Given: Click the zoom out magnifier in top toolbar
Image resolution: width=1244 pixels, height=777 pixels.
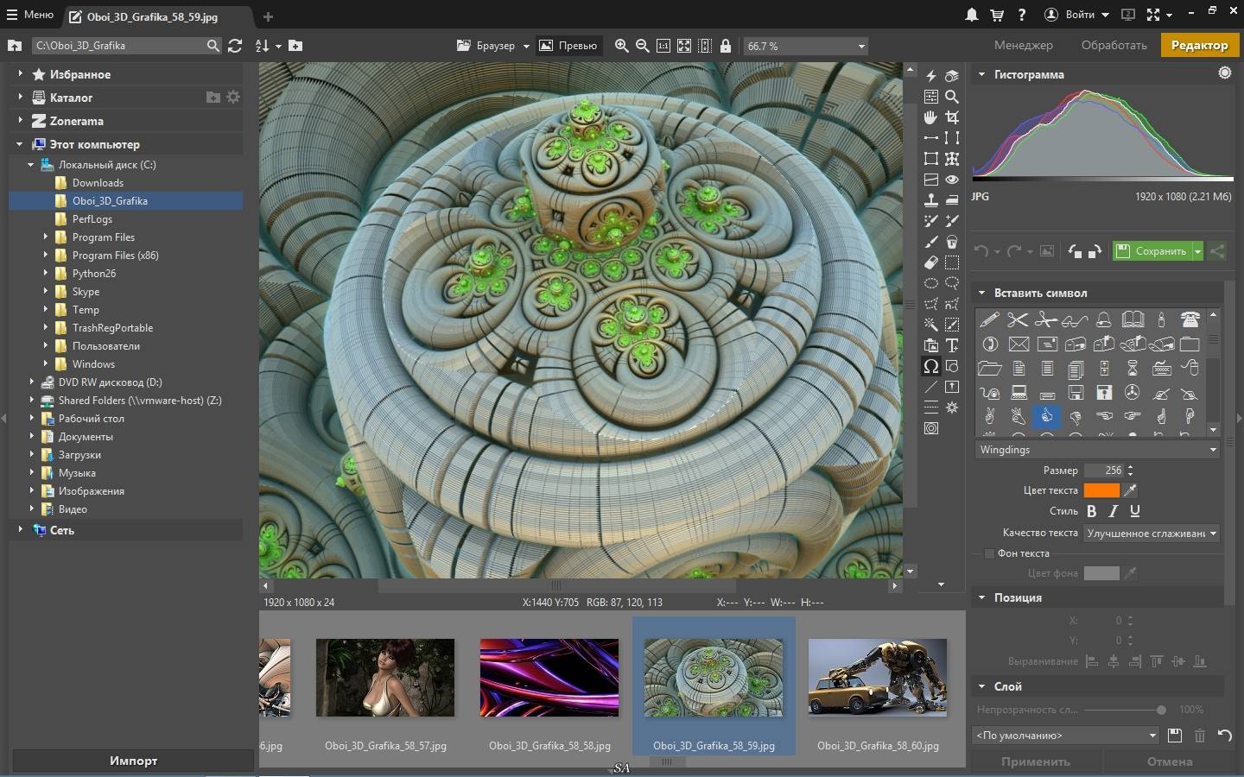Looking at the screenshot, I should point(642,46).
